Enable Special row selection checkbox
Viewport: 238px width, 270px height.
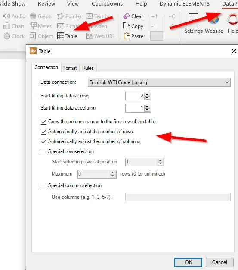(43, 151)
